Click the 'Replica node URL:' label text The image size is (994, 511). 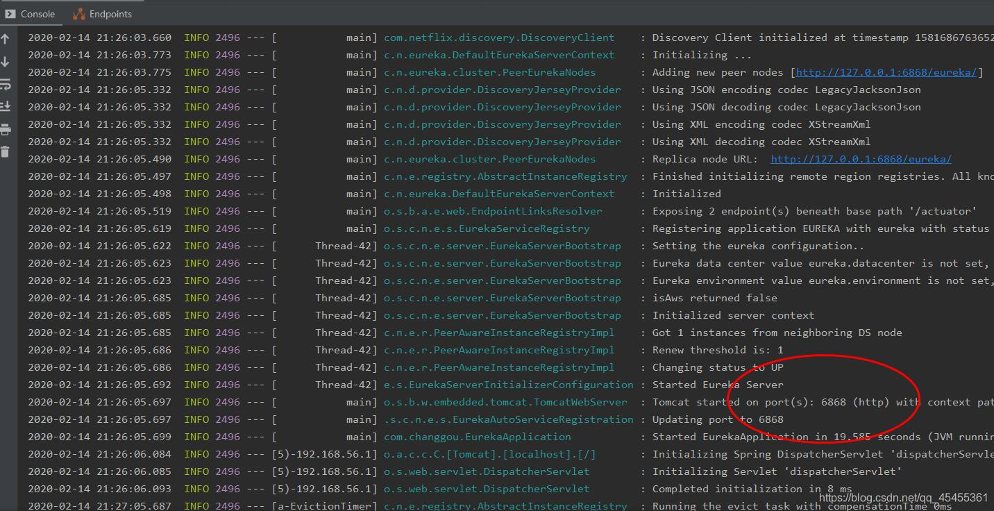705,159
